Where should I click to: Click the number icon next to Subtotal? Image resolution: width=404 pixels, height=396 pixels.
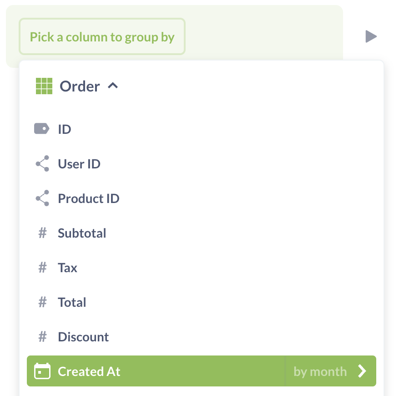click(x=42, y=233)
